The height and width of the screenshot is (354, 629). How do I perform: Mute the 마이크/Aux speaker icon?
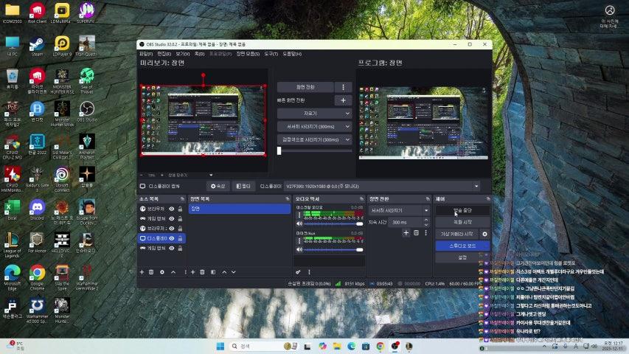[299, 249]
